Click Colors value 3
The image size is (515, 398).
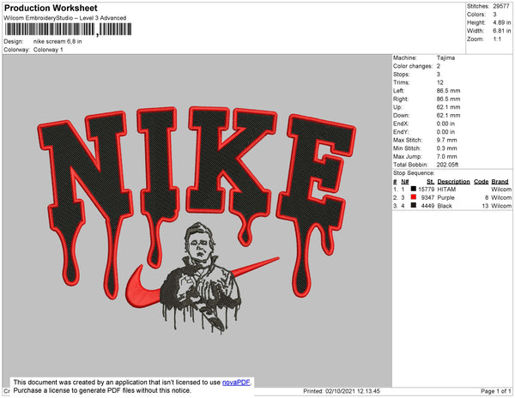point(494,15)
